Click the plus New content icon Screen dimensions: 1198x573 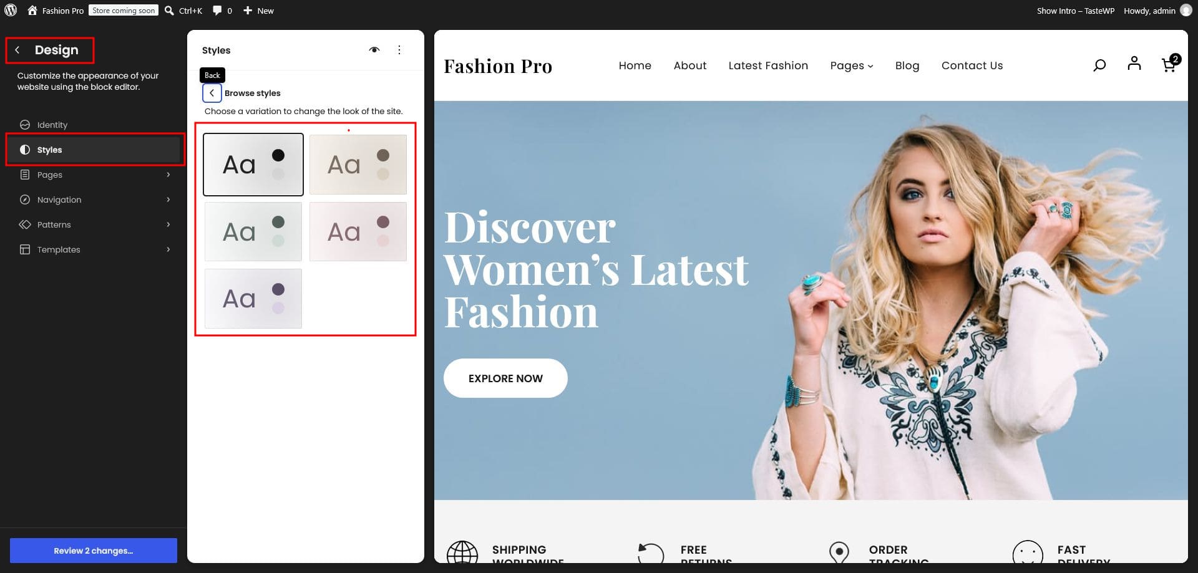(x=248, y=11)
